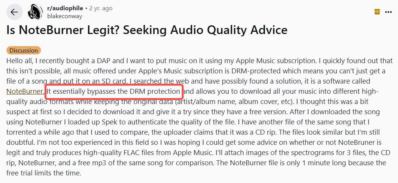This screenshot has width=398, height=183.
Task: Click 'free trial limits the time' on last line
Action: [x=44, y=173]
